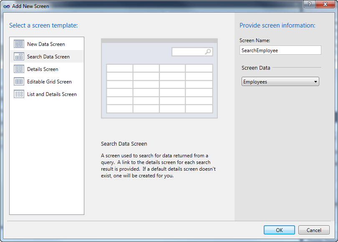Click the infinity logo in the title bar
This screenshot has width=338, height=242.
pos(6,6)
